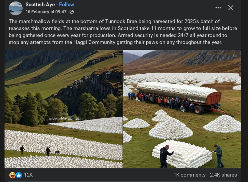Open Scottish Aye profile picture

point(16,8)
